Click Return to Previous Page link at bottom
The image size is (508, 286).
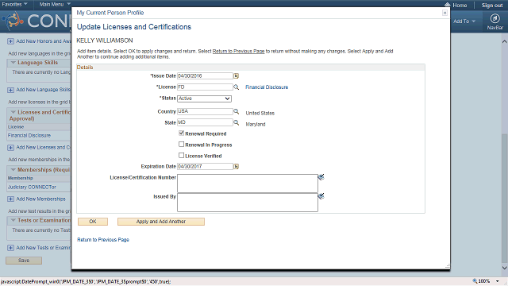(x=103, y=240)
